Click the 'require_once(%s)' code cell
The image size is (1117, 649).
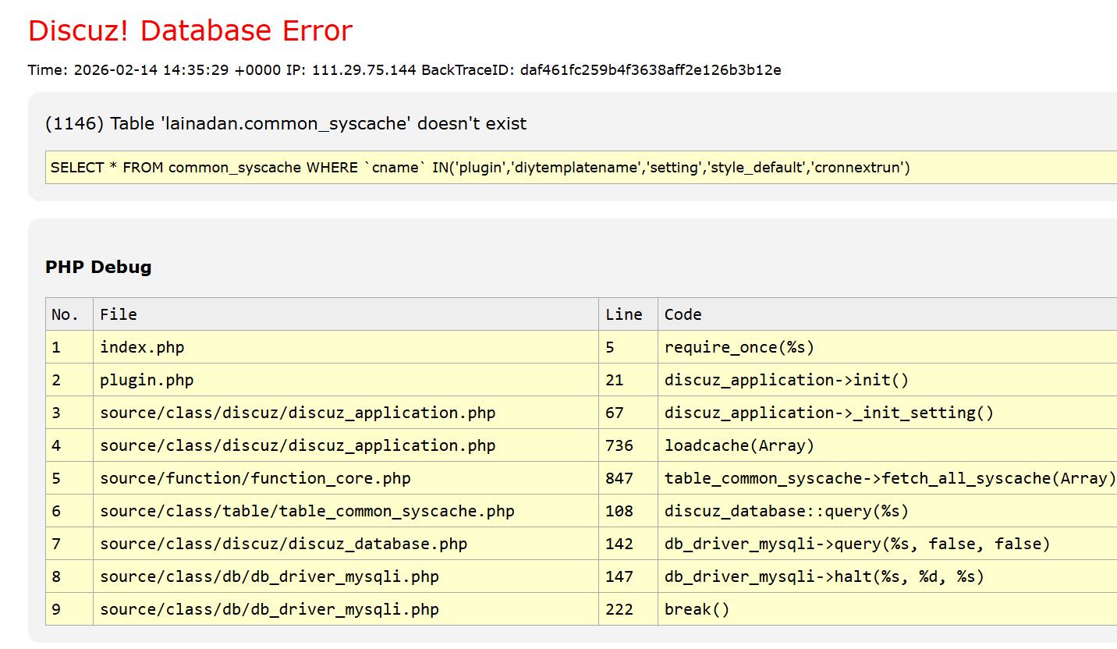(x=739, y=347)
